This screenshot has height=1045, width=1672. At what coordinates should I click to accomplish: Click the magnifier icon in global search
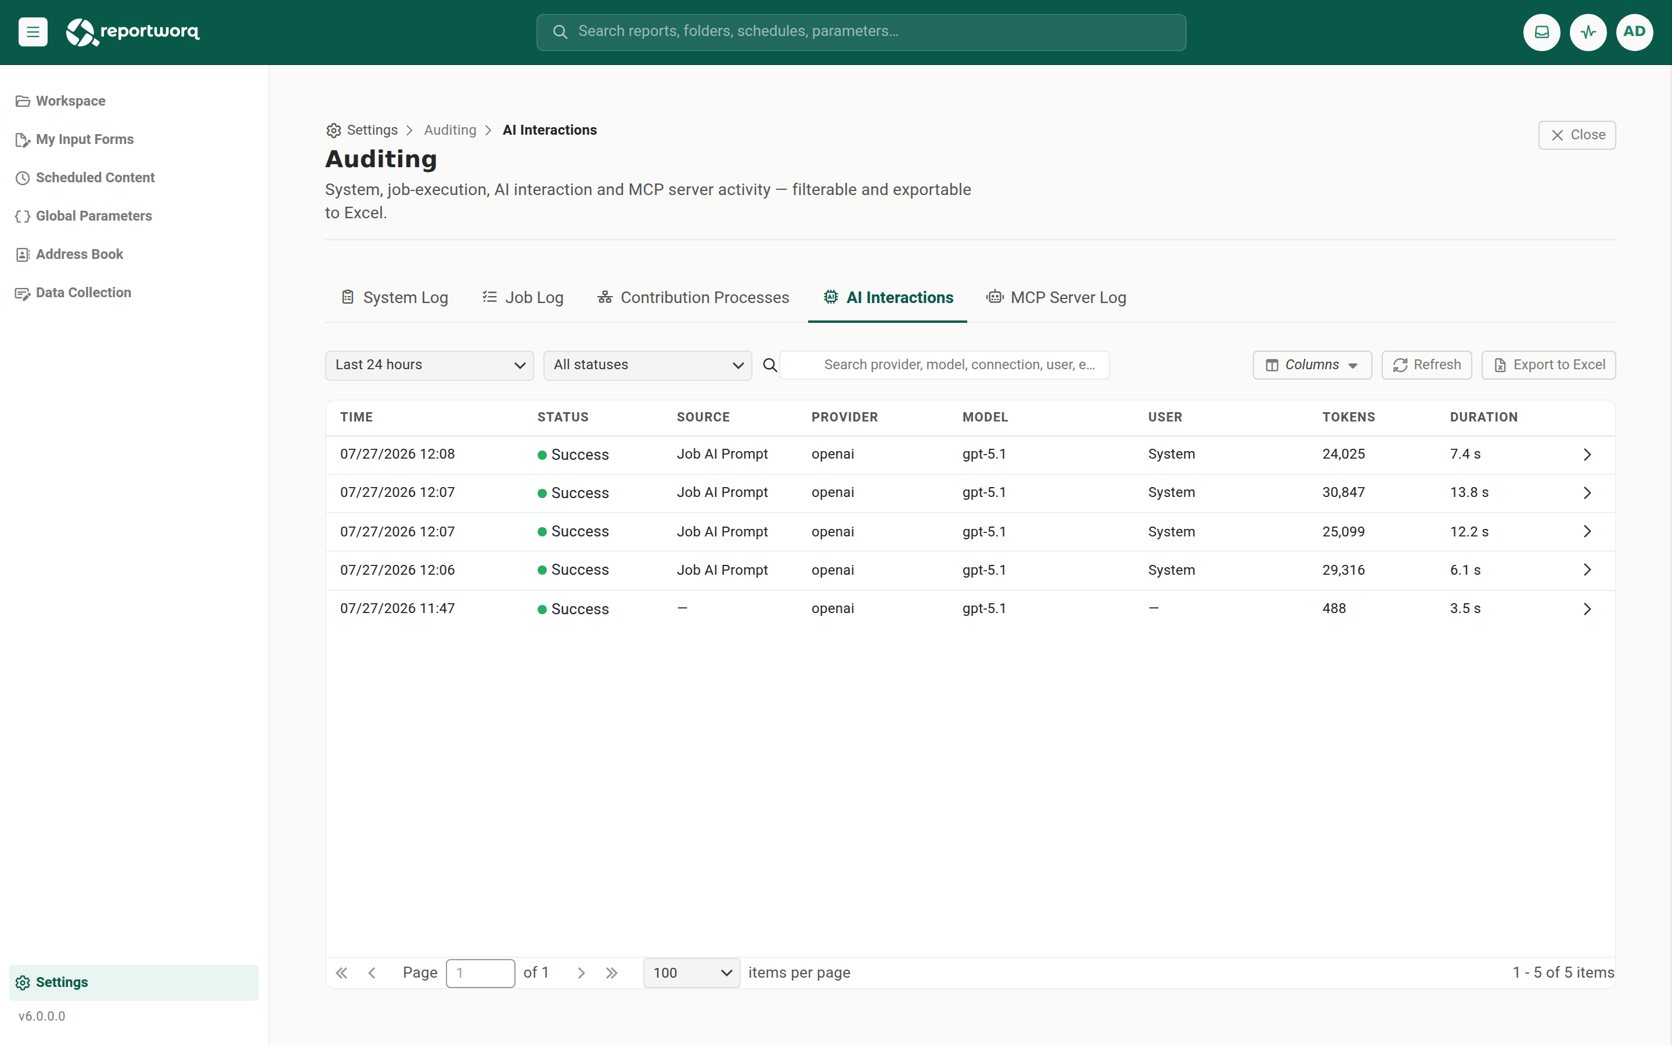pyautogui.click(x=560, y=32)
